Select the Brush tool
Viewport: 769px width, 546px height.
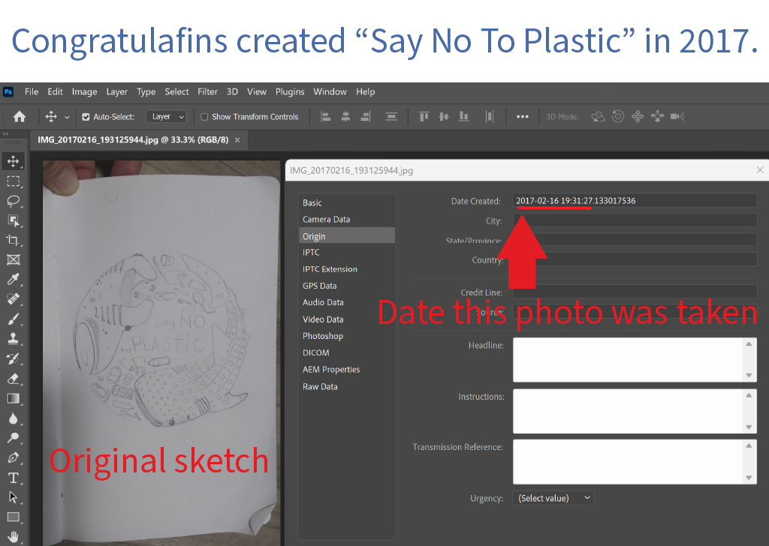tap(14, 319)
